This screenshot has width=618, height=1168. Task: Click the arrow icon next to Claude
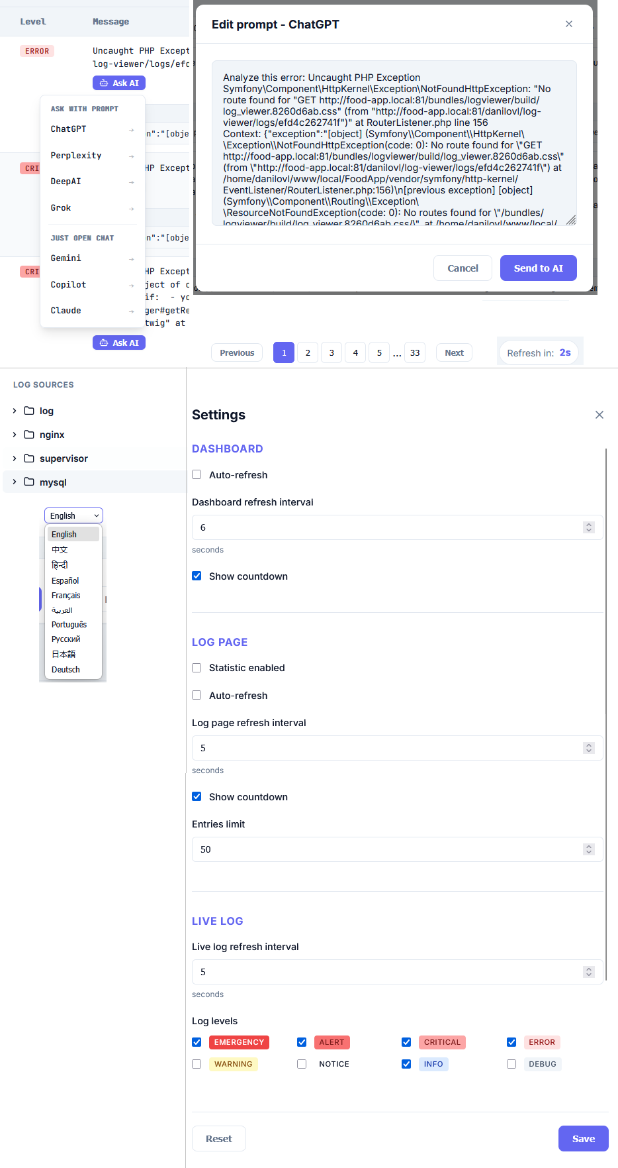coord(131,311)
